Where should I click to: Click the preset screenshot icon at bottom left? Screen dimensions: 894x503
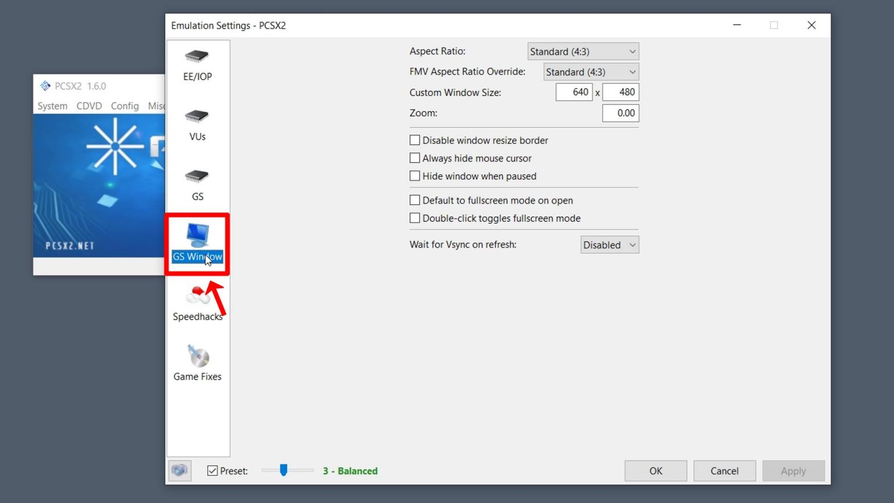[x=180, y=470]
